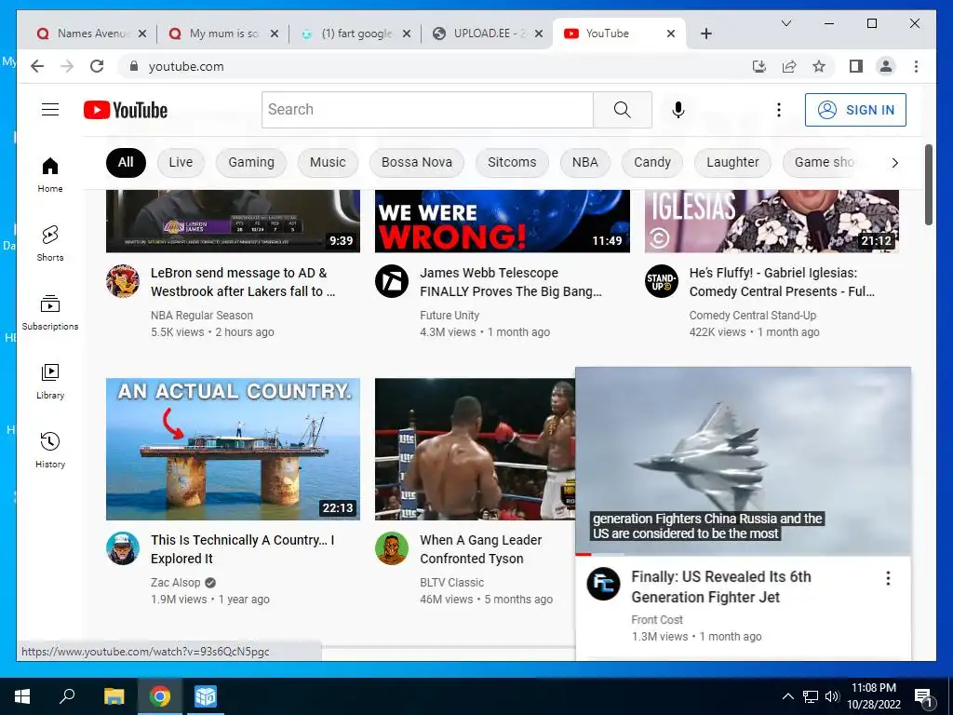Screen dimensions: 953x715
Task: Click into the YouTube search field
Action: click(427, 110)
